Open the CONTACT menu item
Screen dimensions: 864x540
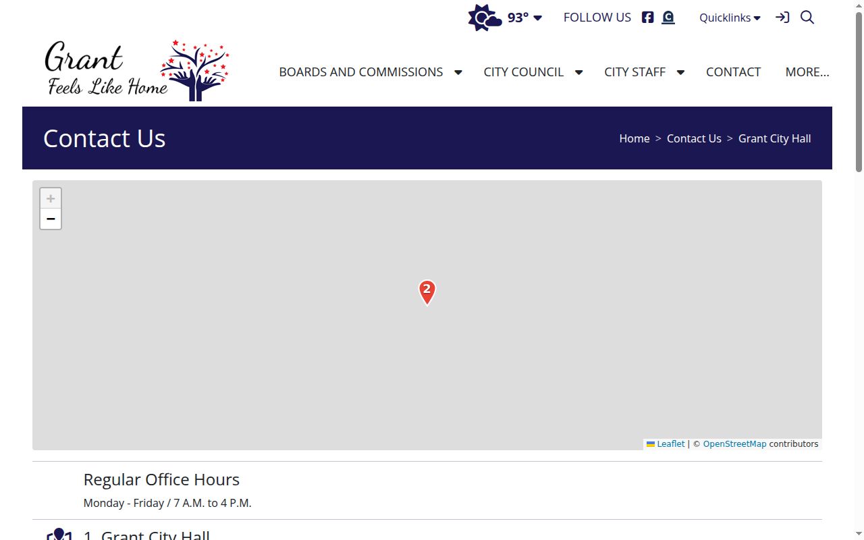pyautogui.click(x=733, y=72)
